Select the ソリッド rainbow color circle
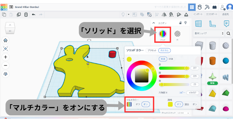The height and width of the screenshot is (122, 233). click(163, 34)
